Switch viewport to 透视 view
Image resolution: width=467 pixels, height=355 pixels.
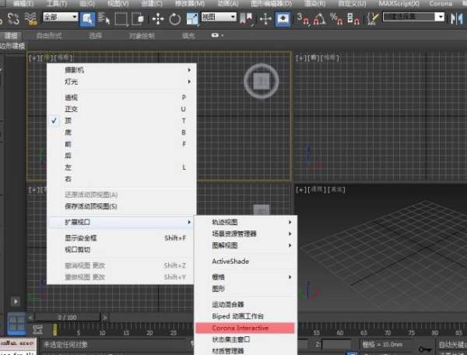(122, 97)
